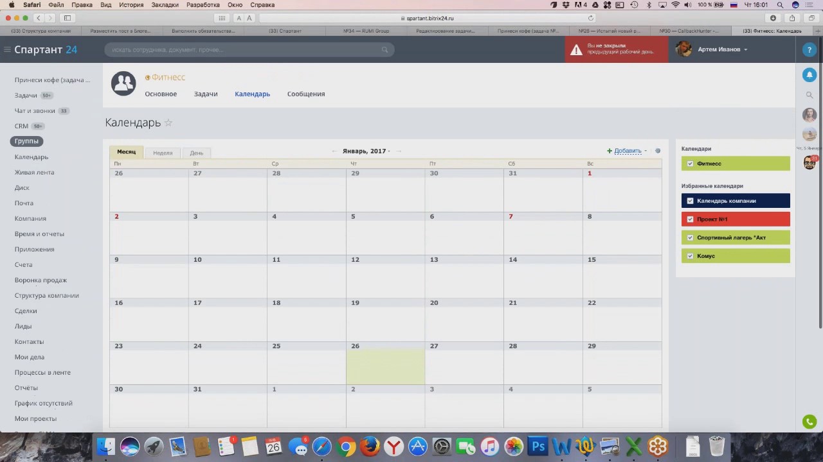This screenshot has height=462, width=823.
Task: Select Группы in left sidebar
Action: 26,141
